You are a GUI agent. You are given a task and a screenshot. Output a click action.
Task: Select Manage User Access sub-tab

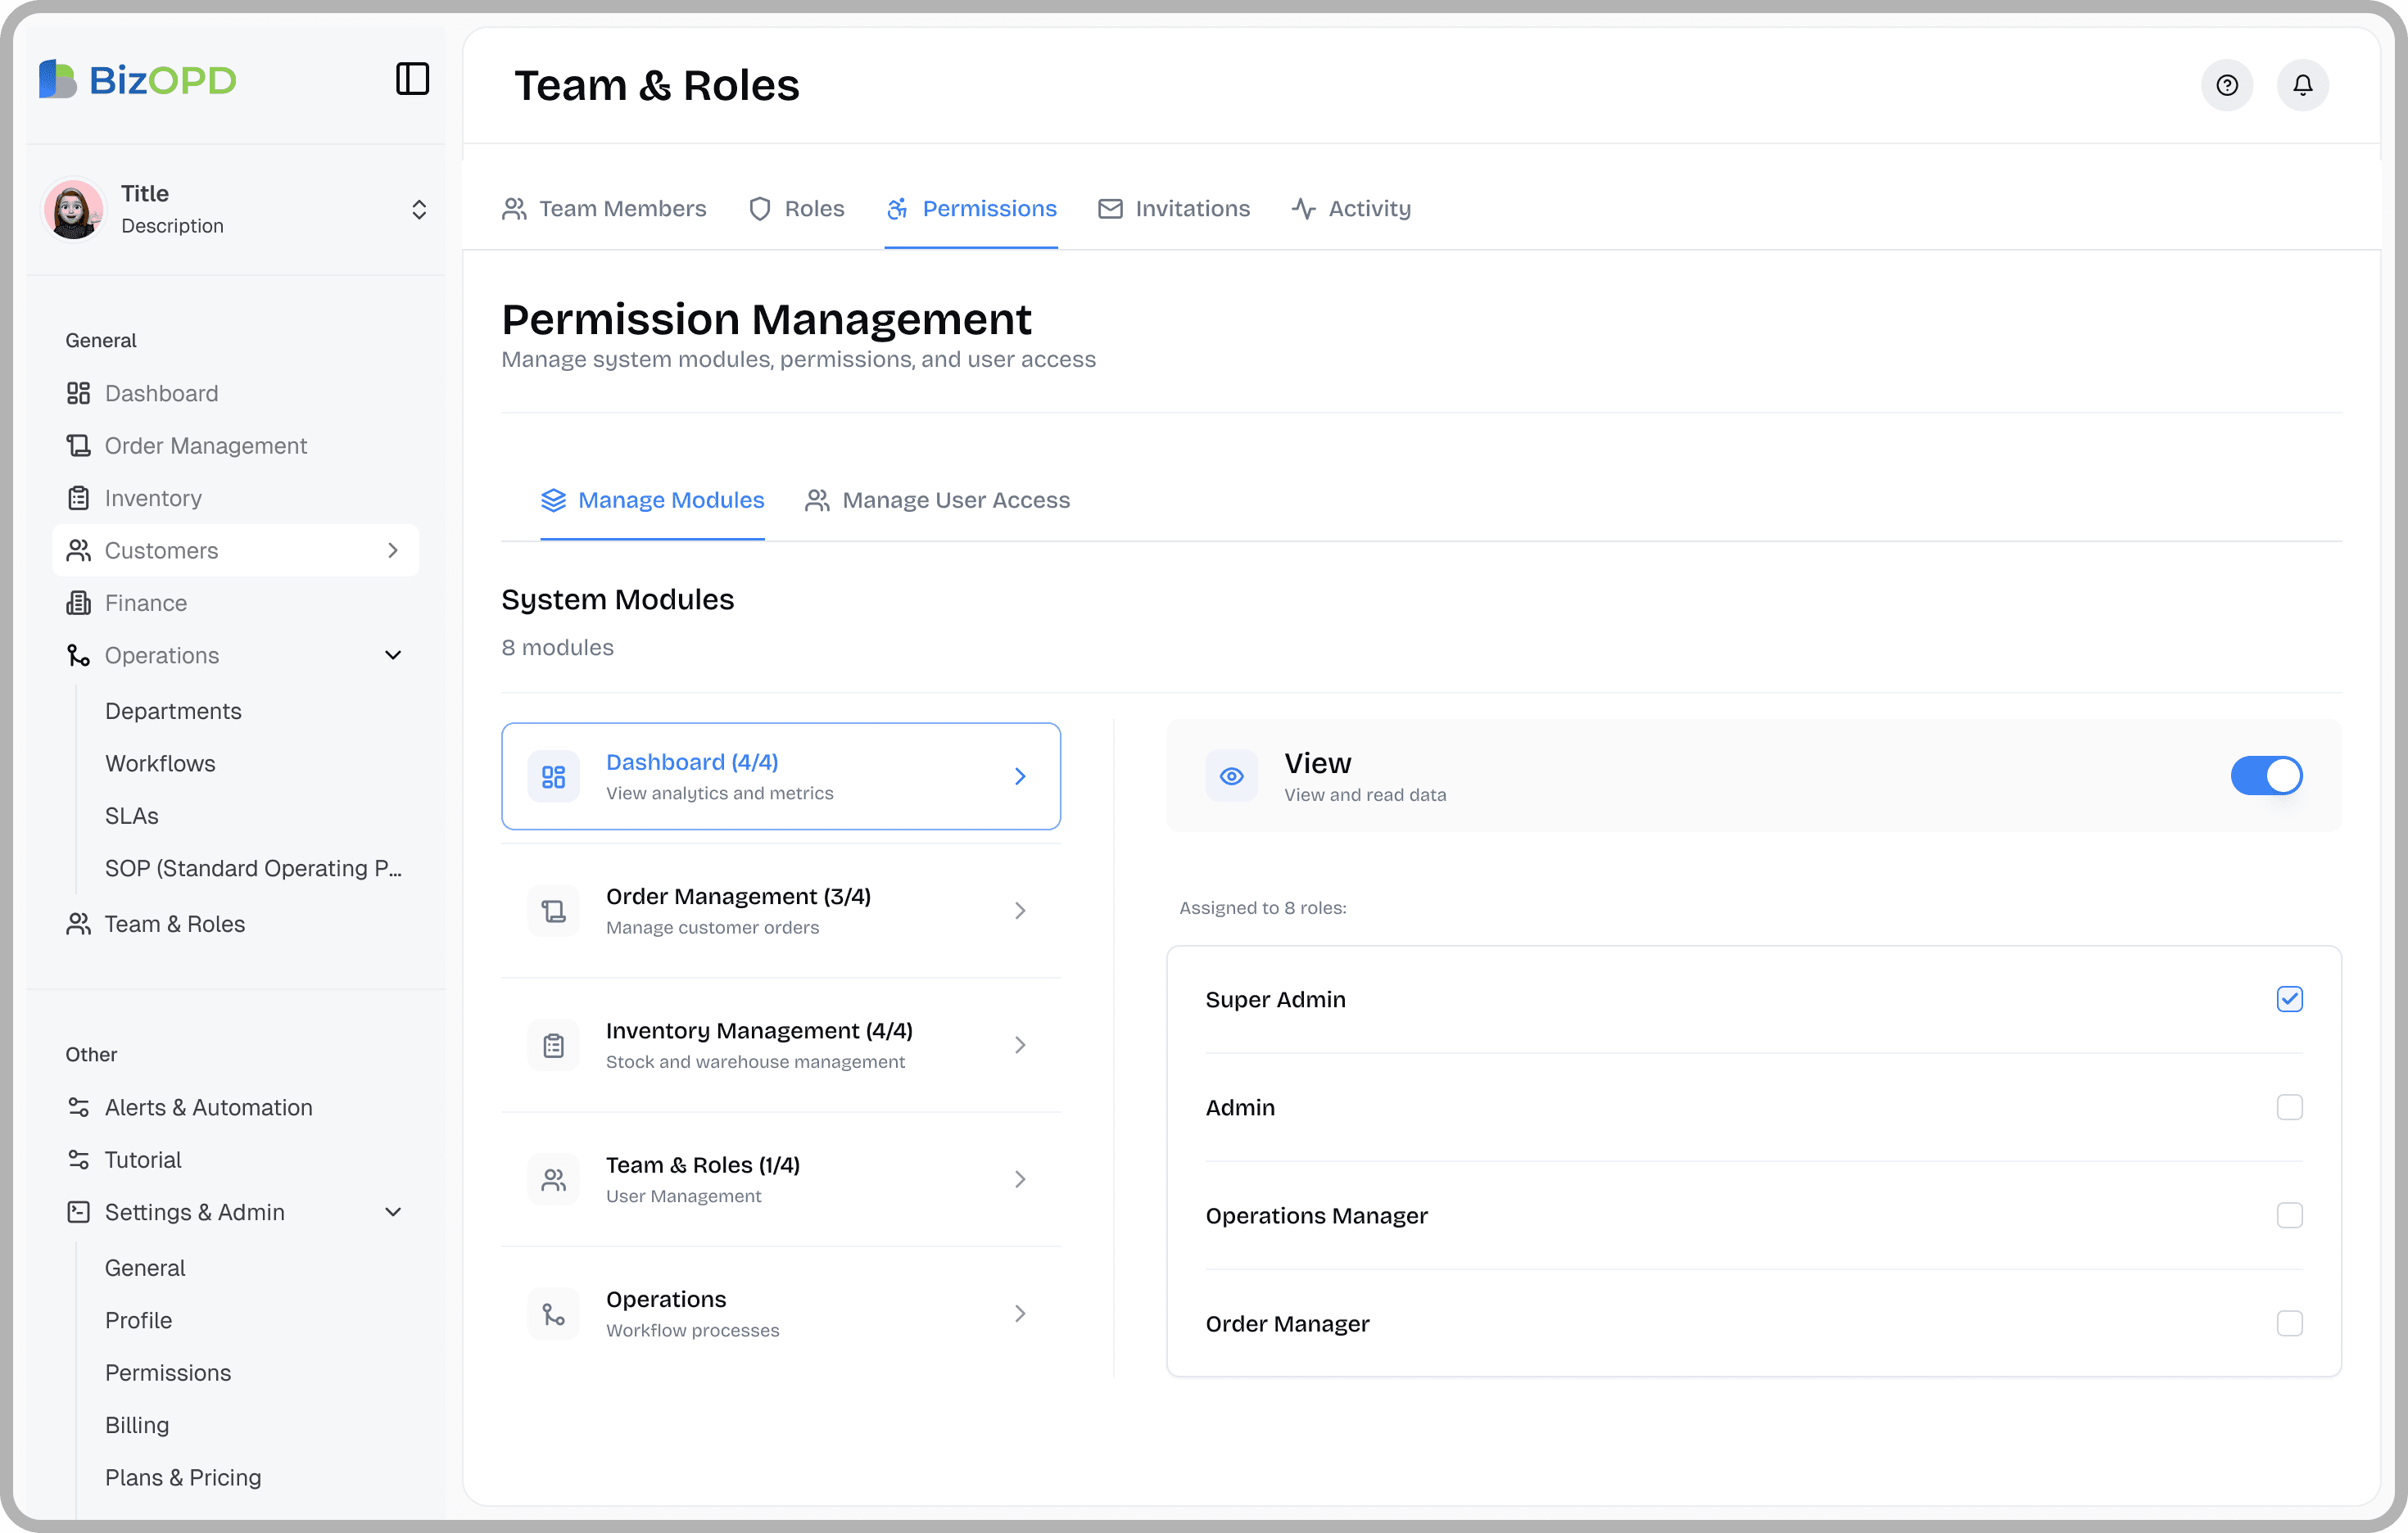pos(937,500)
